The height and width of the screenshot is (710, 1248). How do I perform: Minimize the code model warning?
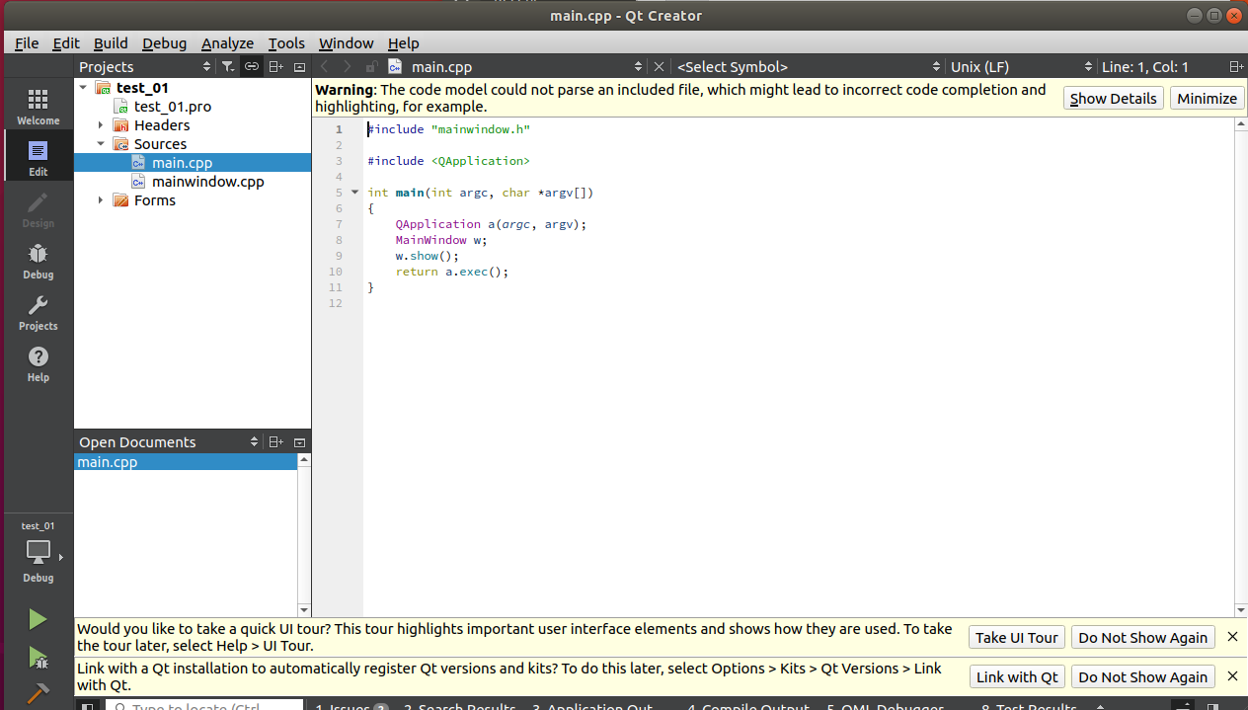(1207, 98)
